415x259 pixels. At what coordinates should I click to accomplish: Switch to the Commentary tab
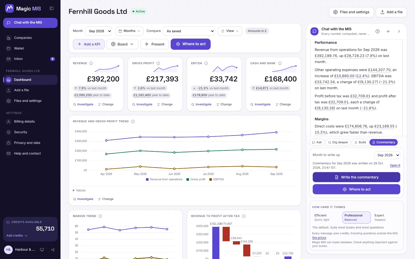click(383, 142)
